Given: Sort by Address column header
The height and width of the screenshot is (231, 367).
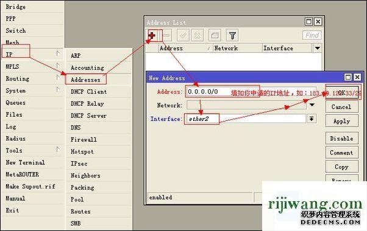Looking at the screenshot, I should 185,48.
